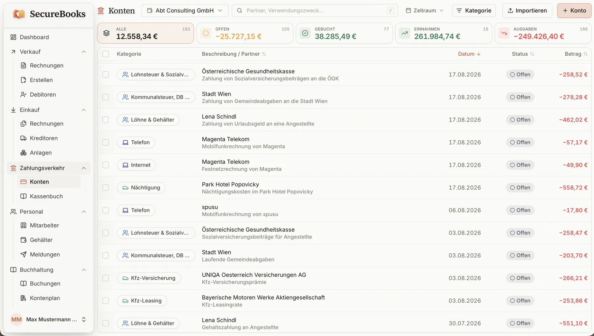This screenshot has width=594, height=336.
Task: Collapse the Zahlungsverkehr section
Action: coord(84,168)
